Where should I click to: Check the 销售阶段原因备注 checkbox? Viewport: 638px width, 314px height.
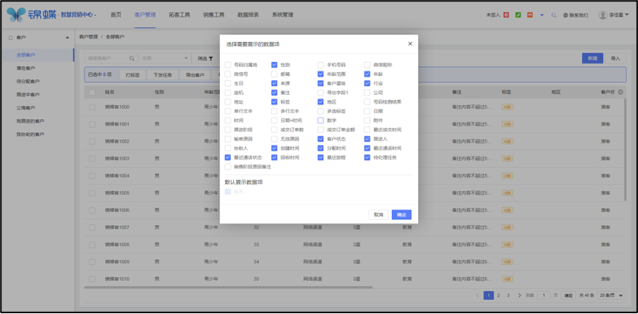tap(227, 167)
